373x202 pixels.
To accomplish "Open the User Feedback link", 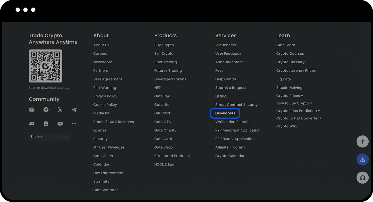I will click(x=228, y=53).
